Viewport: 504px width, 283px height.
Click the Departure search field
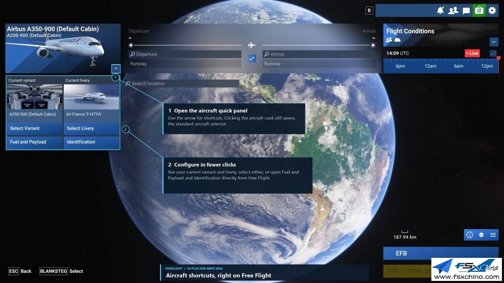tap(185, 54)
